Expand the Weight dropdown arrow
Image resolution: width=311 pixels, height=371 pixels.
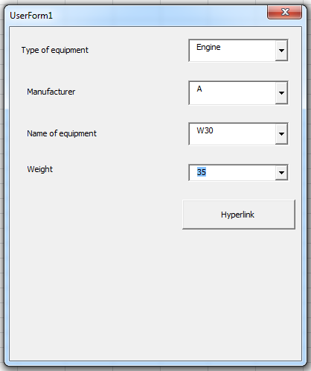point(281,173)
